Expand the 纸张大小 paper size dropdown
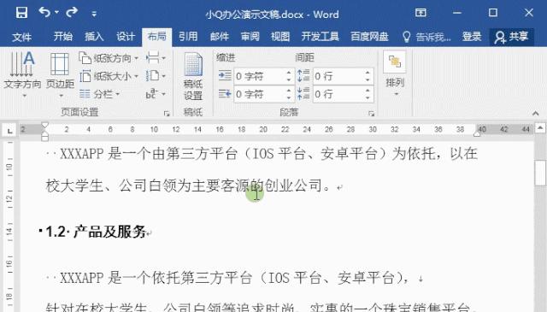Viewport: 547px width, 312px height. coord(109,76)
